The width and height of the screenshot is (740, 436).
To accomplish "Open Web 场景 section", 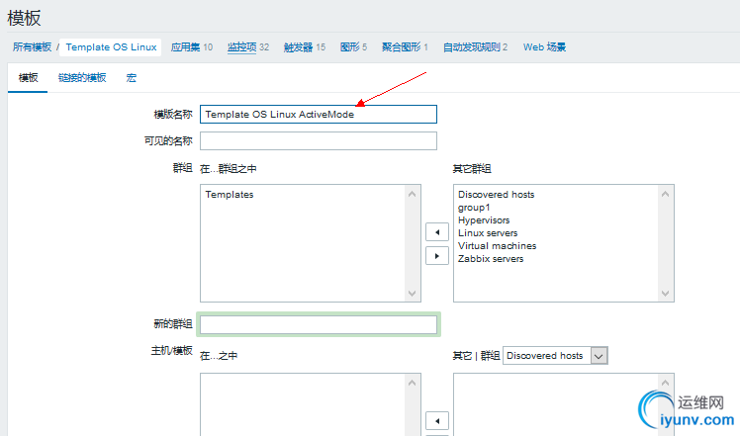I will [544, 47].
